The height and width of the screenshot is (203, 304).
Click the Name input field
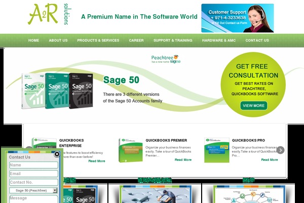(x=34, y=165)
